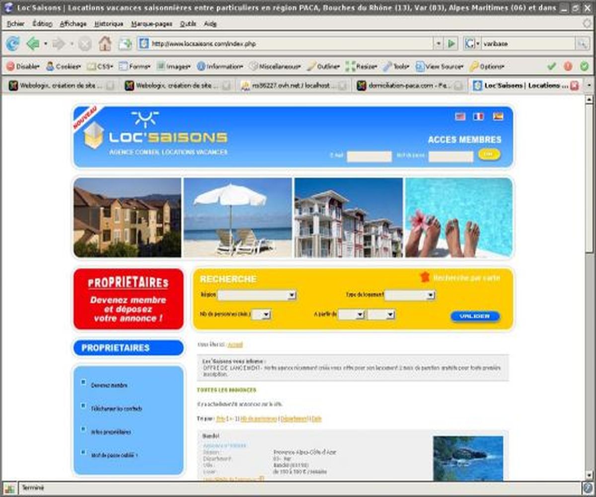Open the first 'A partir de' dropdown
596x497 pixels.
point(361,315)
